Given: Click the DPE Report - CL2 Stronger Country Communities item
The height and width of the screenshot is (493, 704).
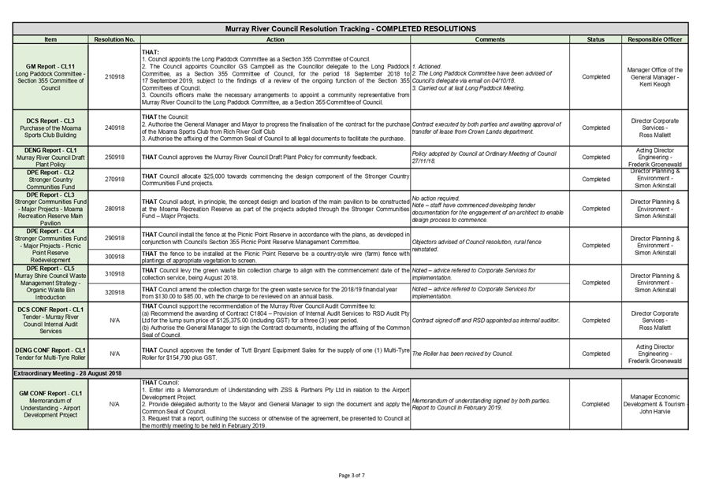Looking at the screenshot, I should tap(50, 179).
